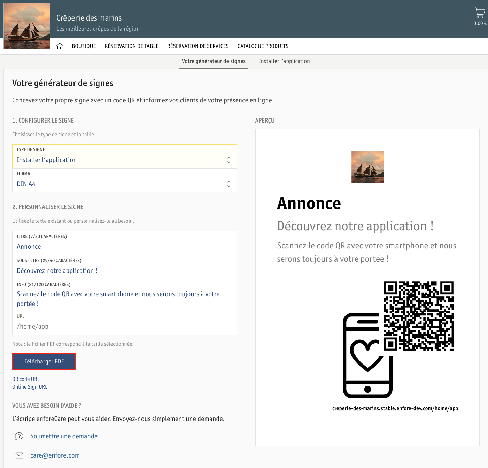Viewport: 488px width, 468px height.
Task: Click preview subtitle Découvrez notre application !
Action: point(355,226)
